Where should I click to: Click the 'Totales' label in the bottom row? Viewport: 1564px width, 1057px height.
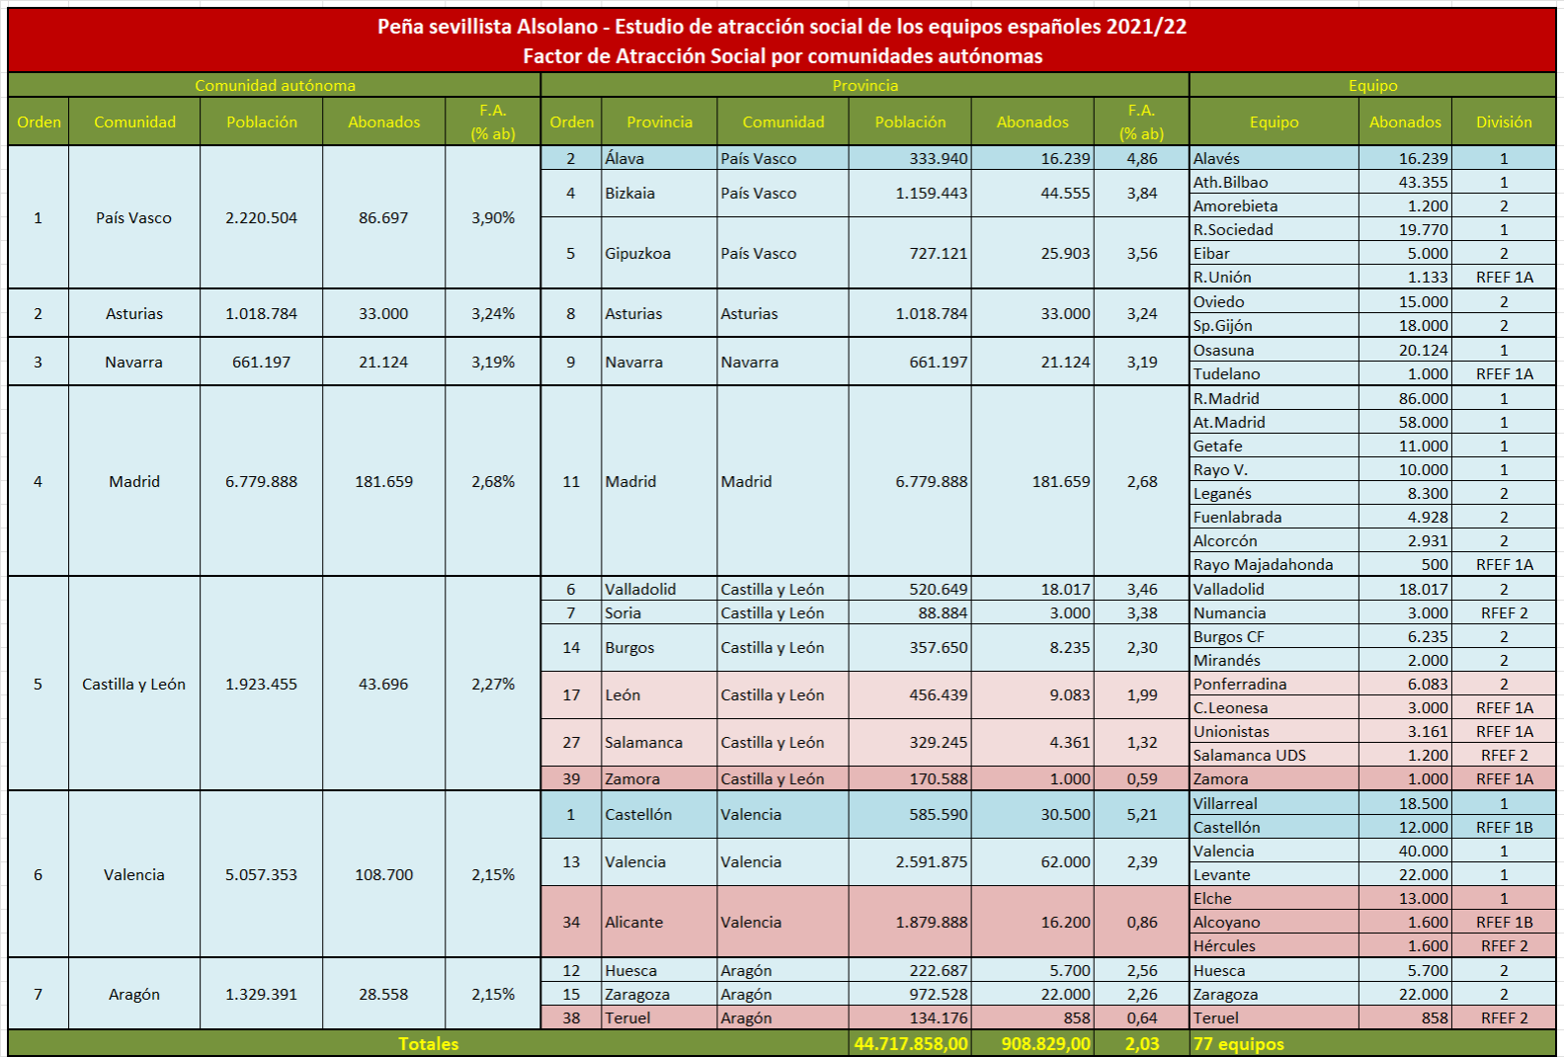428,1043
